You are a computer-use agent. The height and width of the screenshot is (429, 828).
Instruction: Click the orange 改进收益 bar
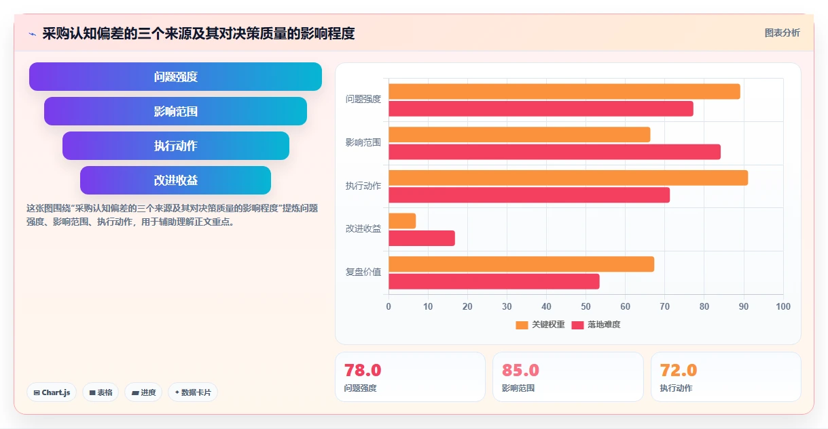402,221
